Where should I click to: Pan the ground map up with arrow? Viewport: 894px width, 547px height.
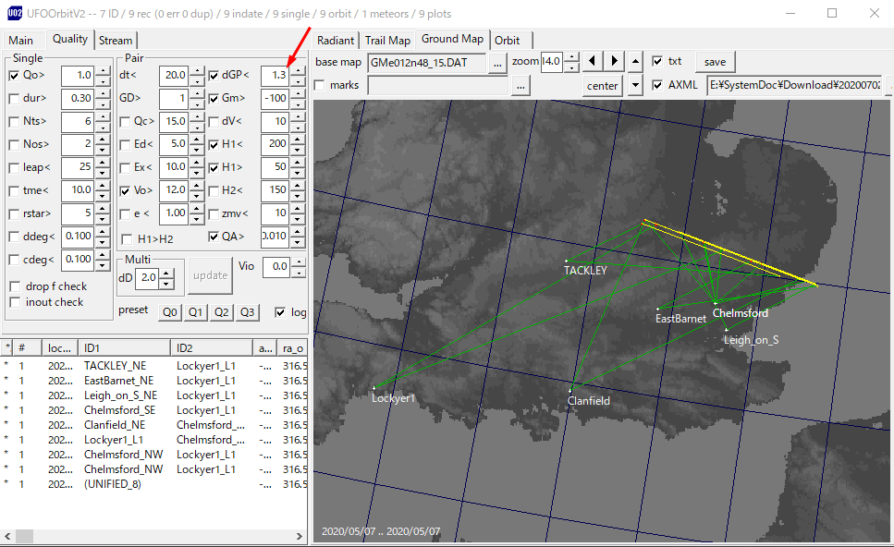point(635,62)
